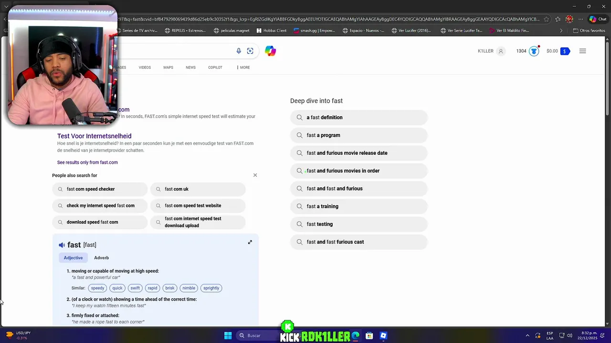
Task: Search check my internet speed fast com
Action: point(100,206)
